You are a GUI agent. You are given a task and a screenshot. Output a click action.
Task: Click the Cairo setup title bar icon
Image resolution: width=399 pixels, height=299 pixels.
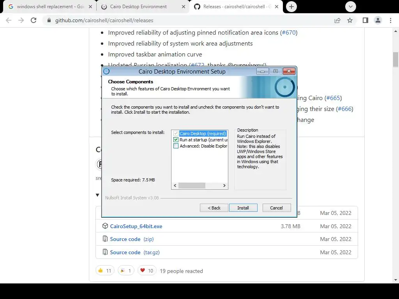click(x=107, y=72)
